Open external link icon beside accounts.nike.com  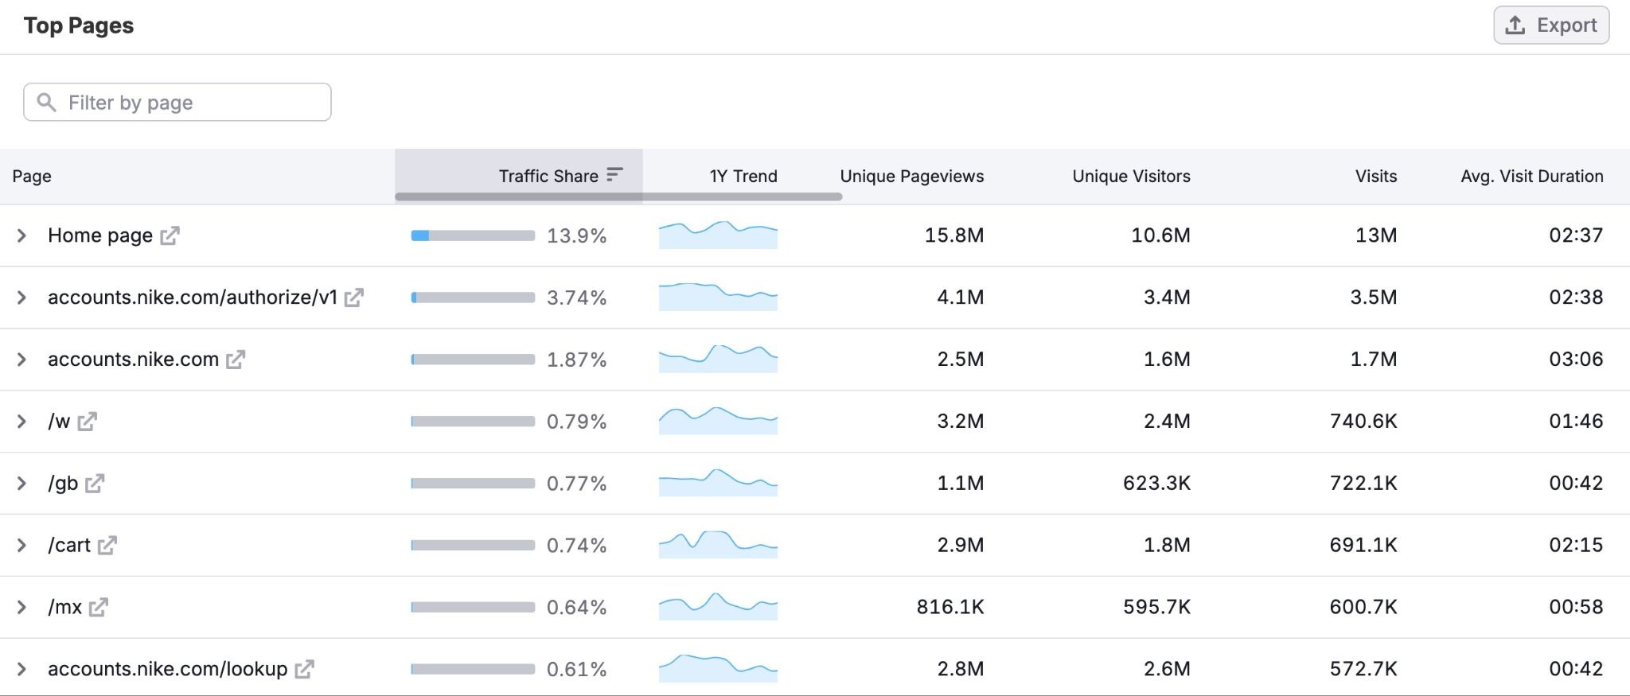tap(236, 360)
